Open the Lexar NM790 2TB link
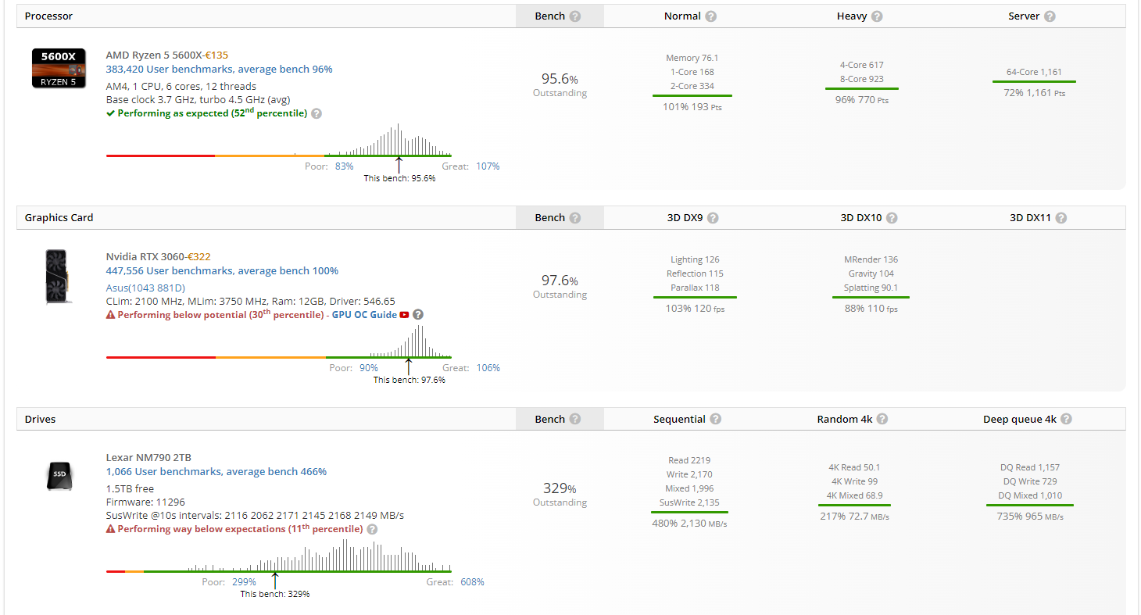This screenshot has height=615, width=1141. click(x=148, y=458)
